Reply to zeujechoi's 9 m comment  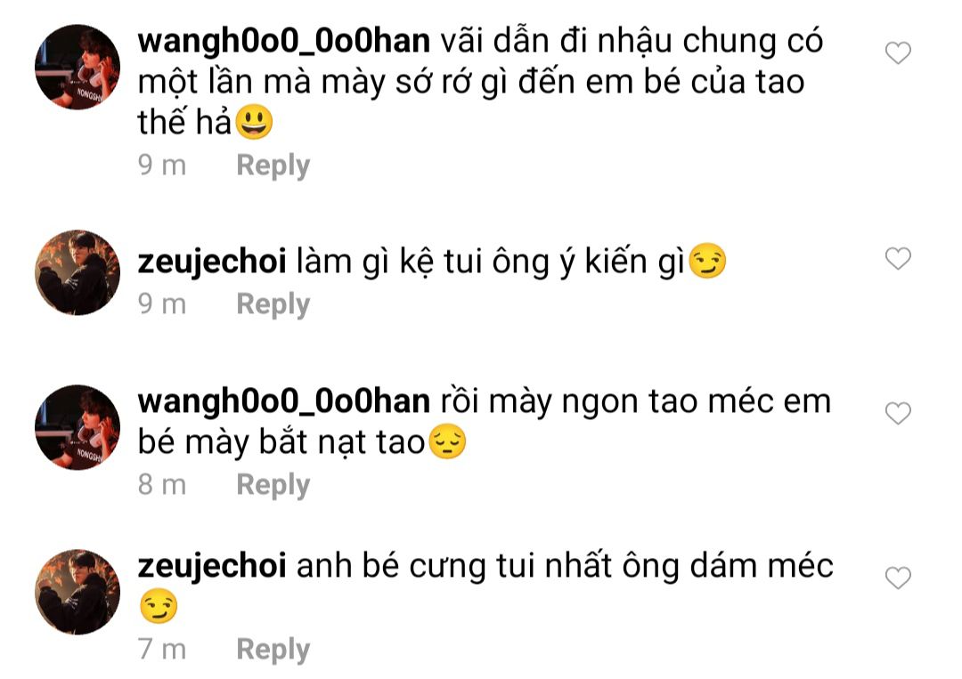coord(273,304)
